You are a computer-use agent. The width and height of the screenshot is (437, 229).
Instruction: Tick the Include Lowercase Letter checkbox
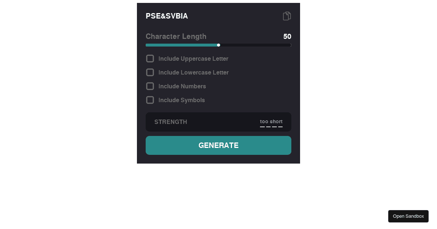(150, 72)
